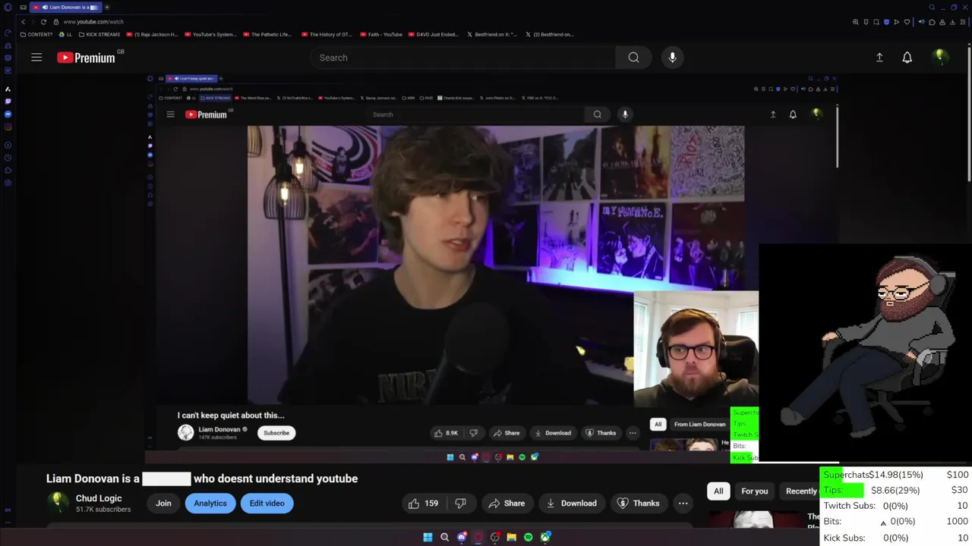Open The Pathetic Life bookmark
Screen dimensions: 972x546
tap(268, 34)
